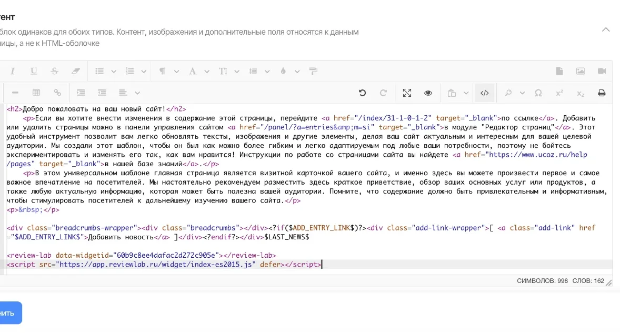The image size is (620, 333).
Task: Expand the paste options dropdown arrow
Action: pos(466,93)
